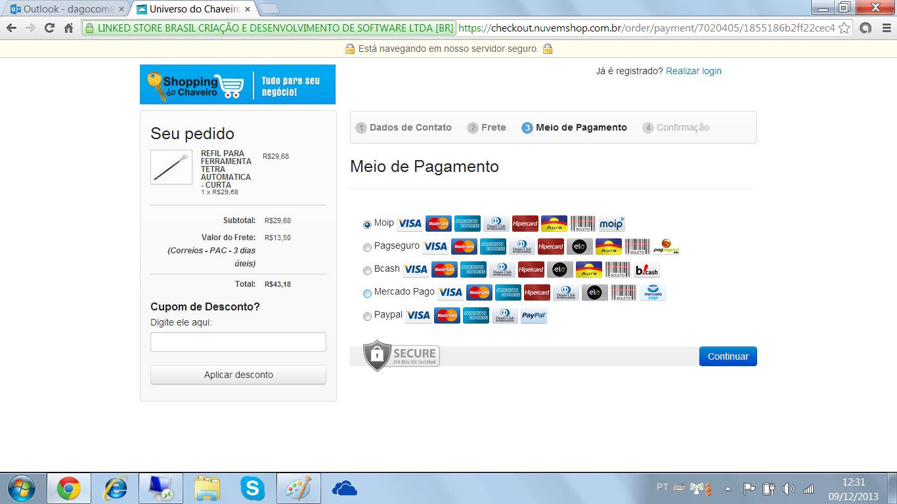This screenshot has width=897, height=504.
Task: Switch to Universo do Chaveiro browser tab
Action: pyautogui.click(x=193, y=9)
